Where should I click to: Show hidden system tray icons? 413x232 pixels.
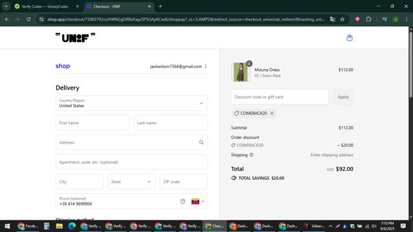point(330,226)
